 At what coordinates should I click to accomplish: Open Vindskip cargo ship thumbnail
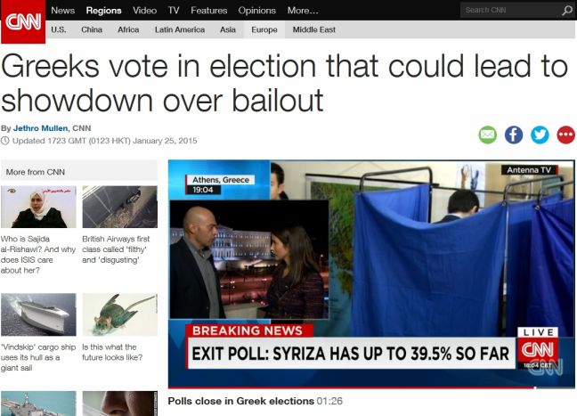point(38,314)
